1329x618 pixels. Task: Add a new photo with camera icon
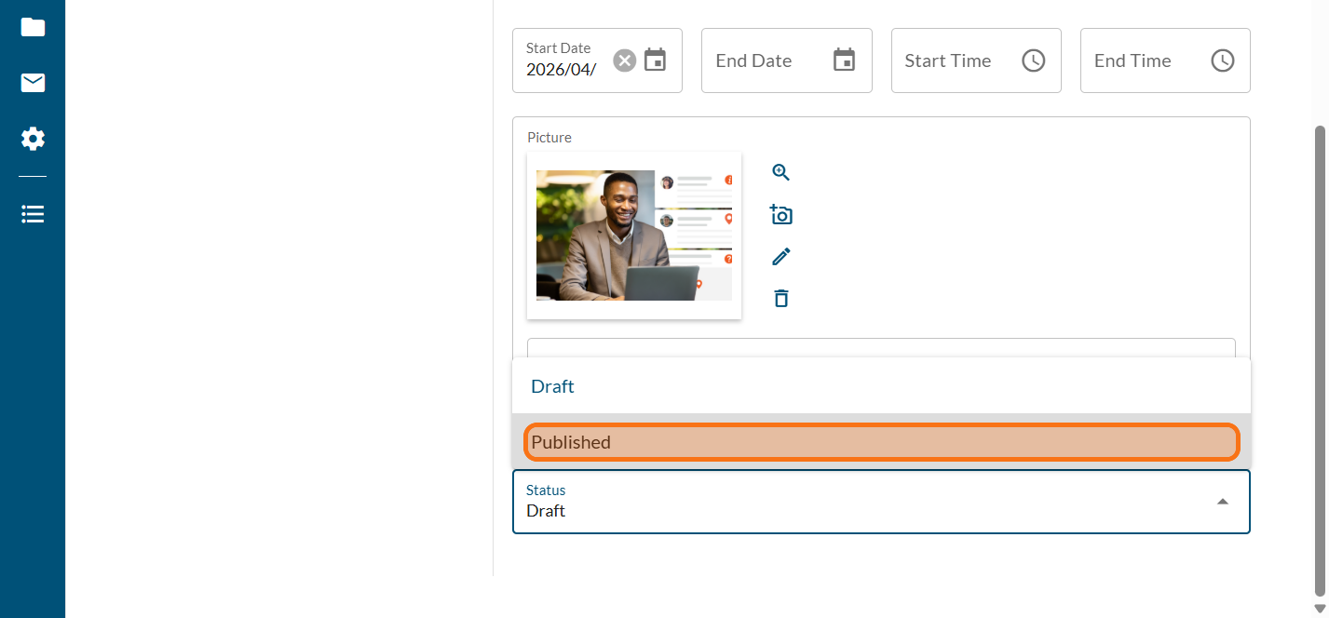[x=780, y=215]
